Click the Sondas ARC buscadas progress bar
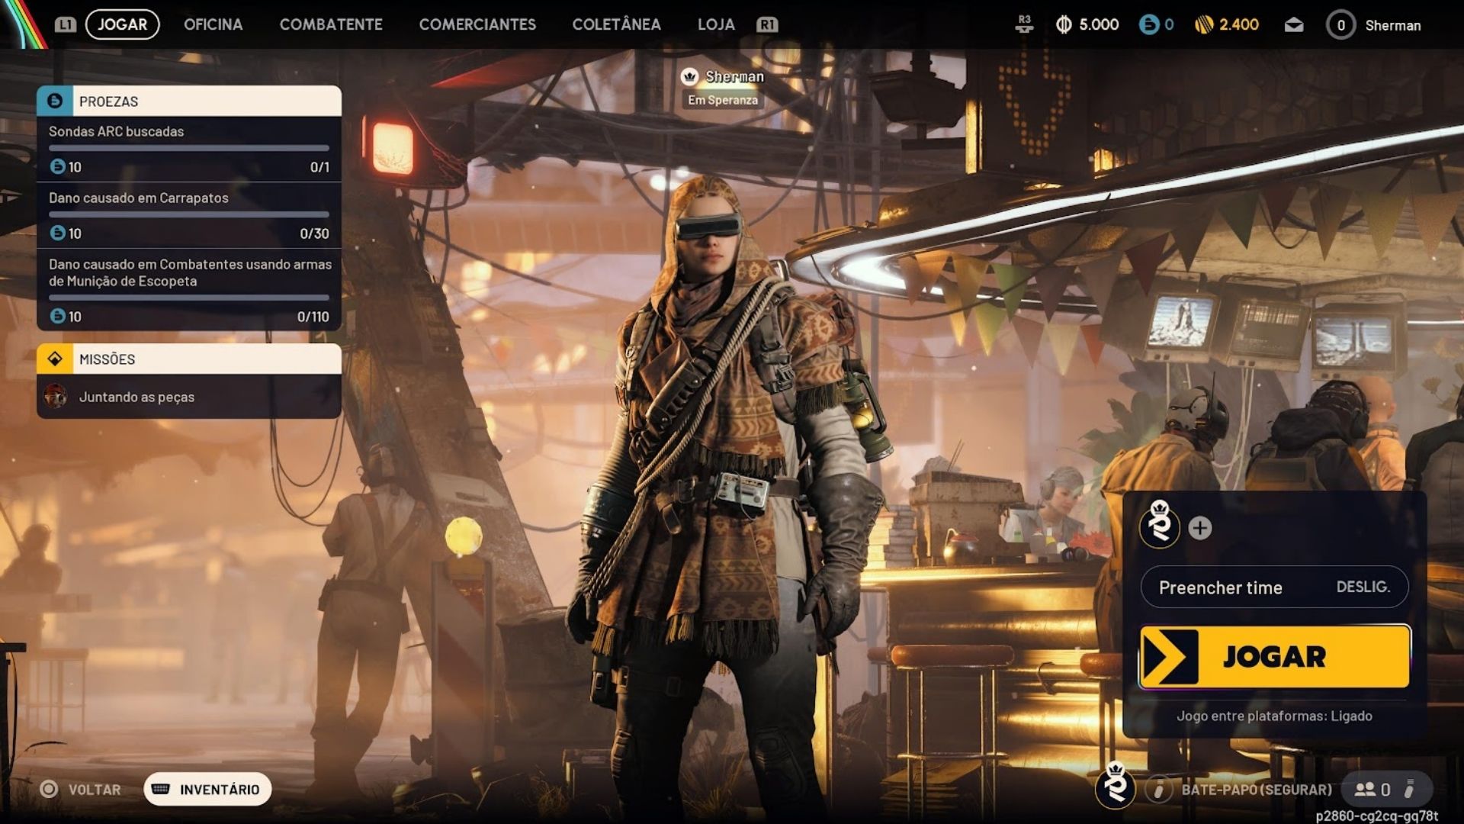Screen dimensions: 1464x824 (189, 148)
